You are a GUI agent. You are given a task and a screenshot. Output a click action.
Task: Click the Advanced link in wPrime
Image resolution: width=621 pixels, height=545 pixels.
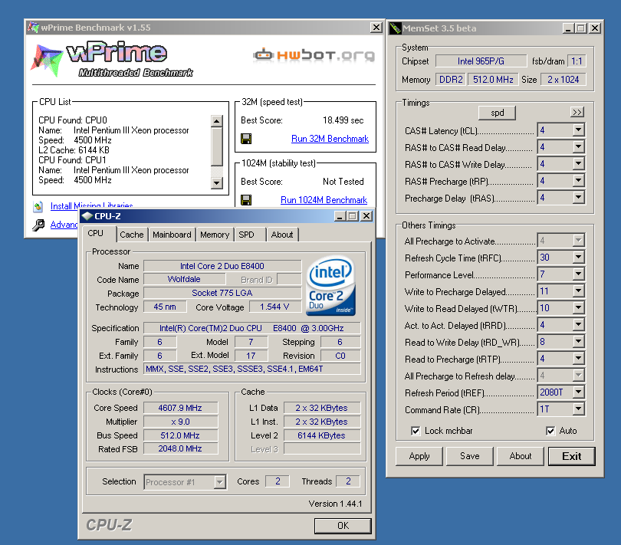point(64,225)
